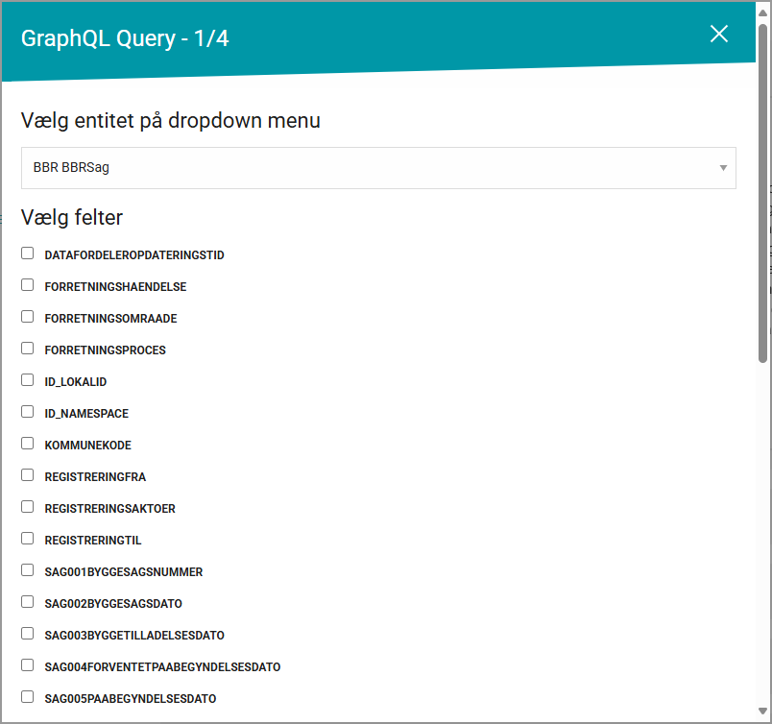Enable the REGISTRERINGFRA field
Screen dimensions: 772x724
(28, 474)
